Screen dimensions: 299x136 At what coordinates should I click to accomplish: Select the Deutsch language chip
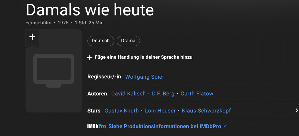101,41
